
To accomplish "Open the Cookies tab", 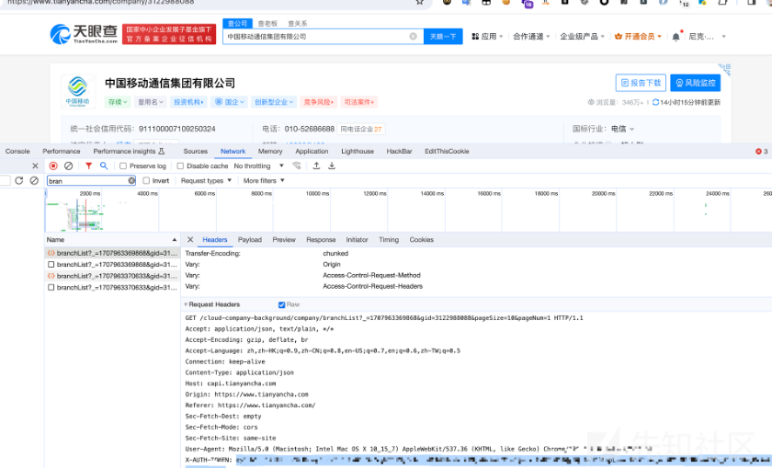I will point(422,240).
